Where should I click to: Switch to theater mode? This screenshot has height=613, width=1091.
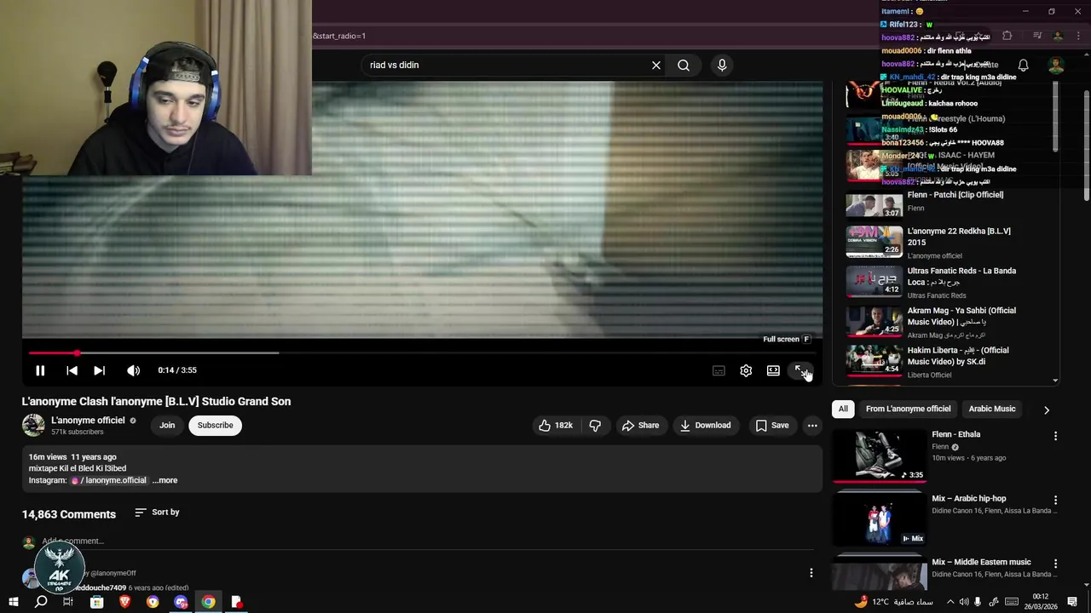773,370
